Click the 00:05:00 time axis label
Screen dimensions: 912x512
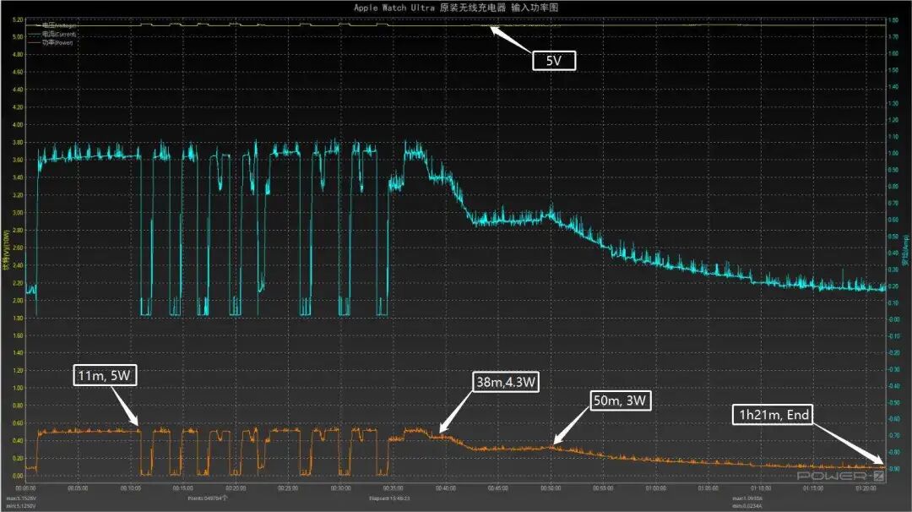78,488
